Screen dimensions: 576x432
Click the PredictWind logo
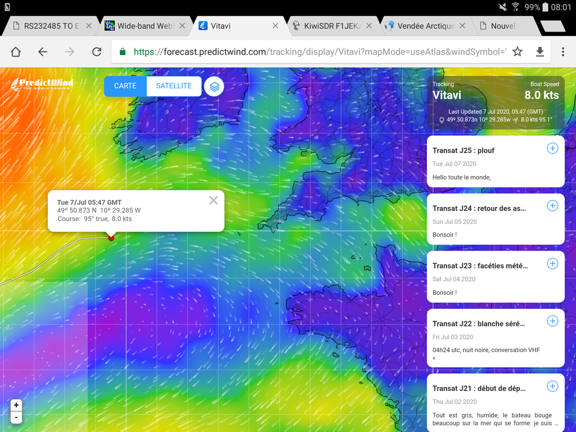pos(42,84)
